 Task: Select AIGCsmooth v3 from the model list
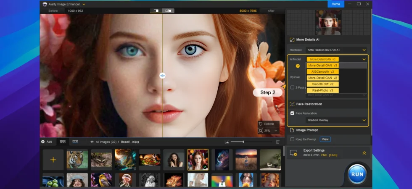[x=322, y=72]
